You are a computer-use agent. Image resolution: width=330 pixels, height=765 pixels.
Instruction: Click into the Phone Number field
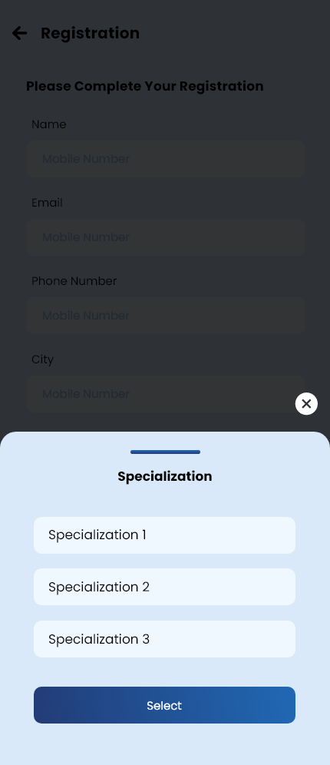pyautogui.click(x=166, y=316)
